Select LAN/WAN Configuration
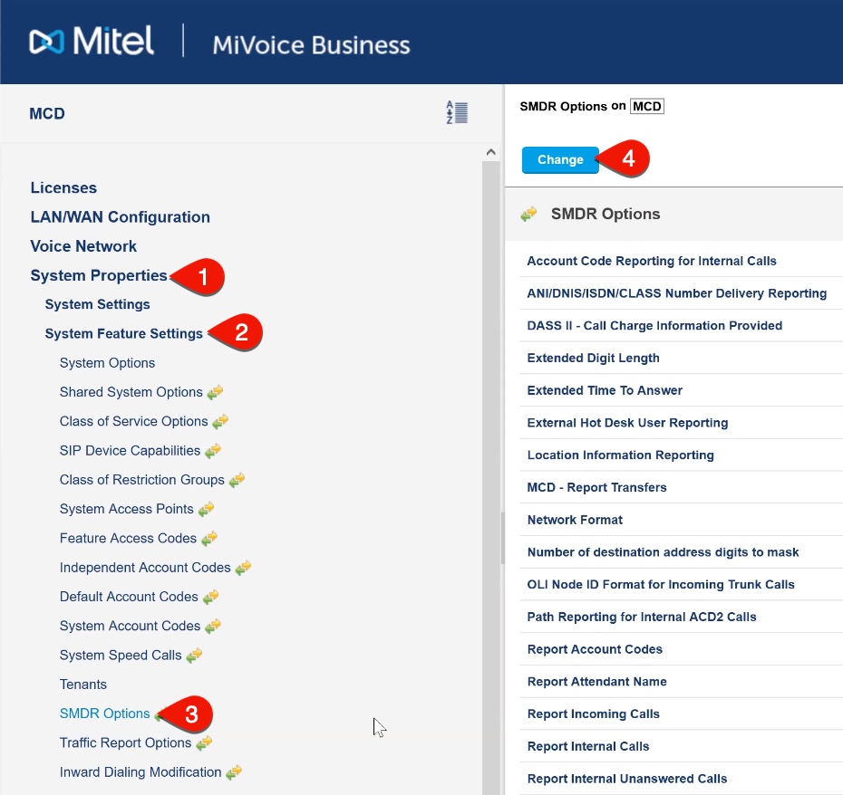 point(120,216)
